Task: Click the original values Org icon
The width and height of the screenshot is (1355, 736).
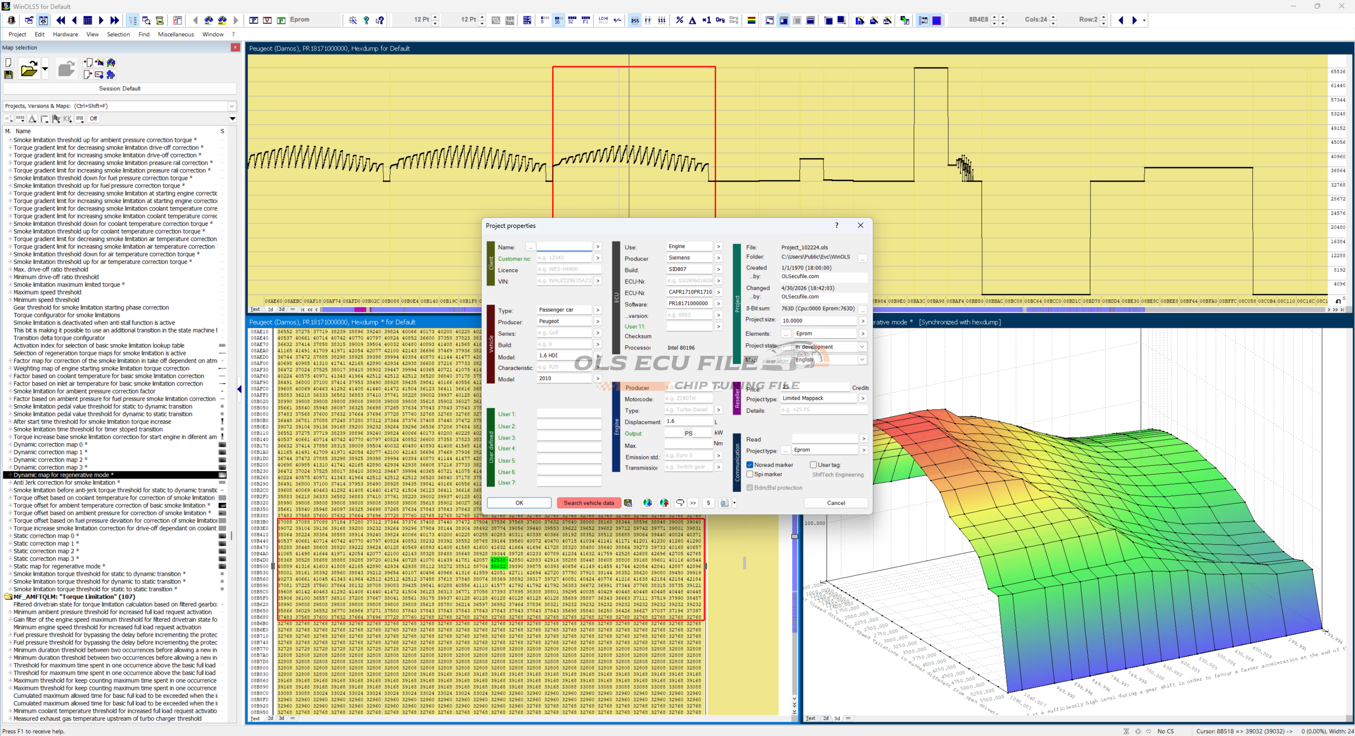Action: click(x=720, y=20)
